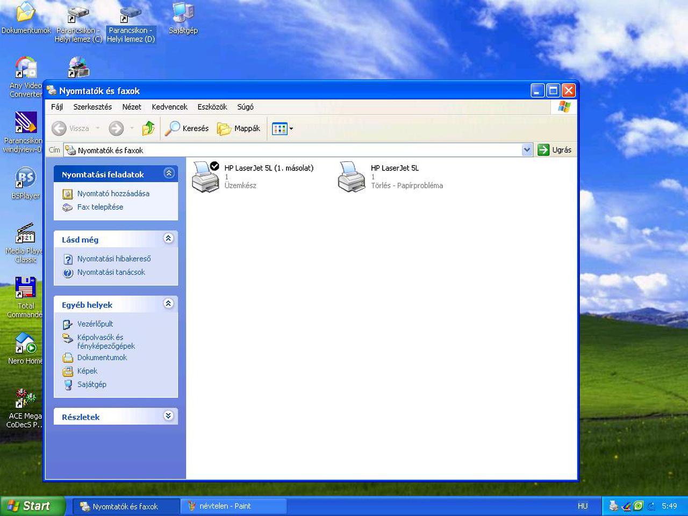Collapse the Egyéb helyek panel

[169, 304]
